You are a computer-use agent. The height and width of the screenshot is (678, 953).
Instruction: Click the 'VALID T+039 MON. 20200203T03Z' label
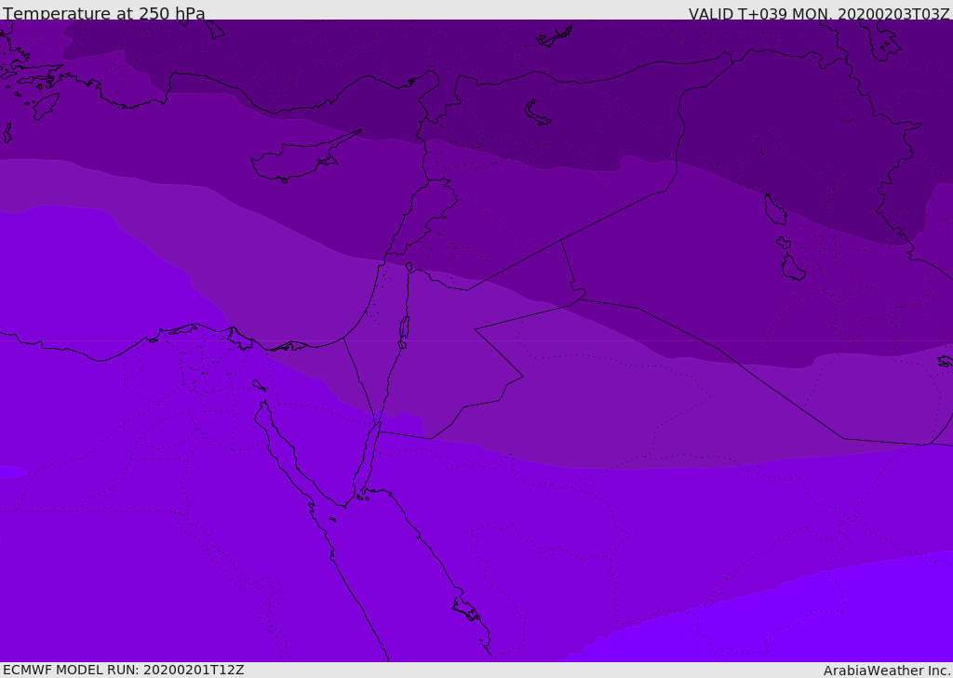pyautogui.click(x=819, y=13)
